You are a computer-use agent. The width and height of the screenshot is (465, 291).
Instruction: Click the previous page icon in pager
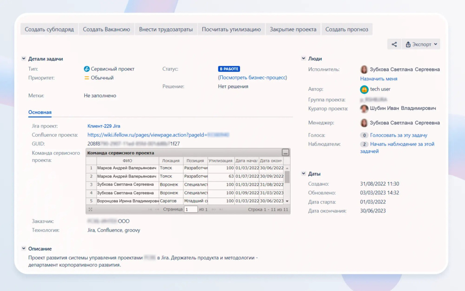(157, 209)
